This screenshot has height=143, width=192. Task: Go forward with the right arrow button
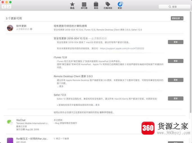click(x=9, y=7)
